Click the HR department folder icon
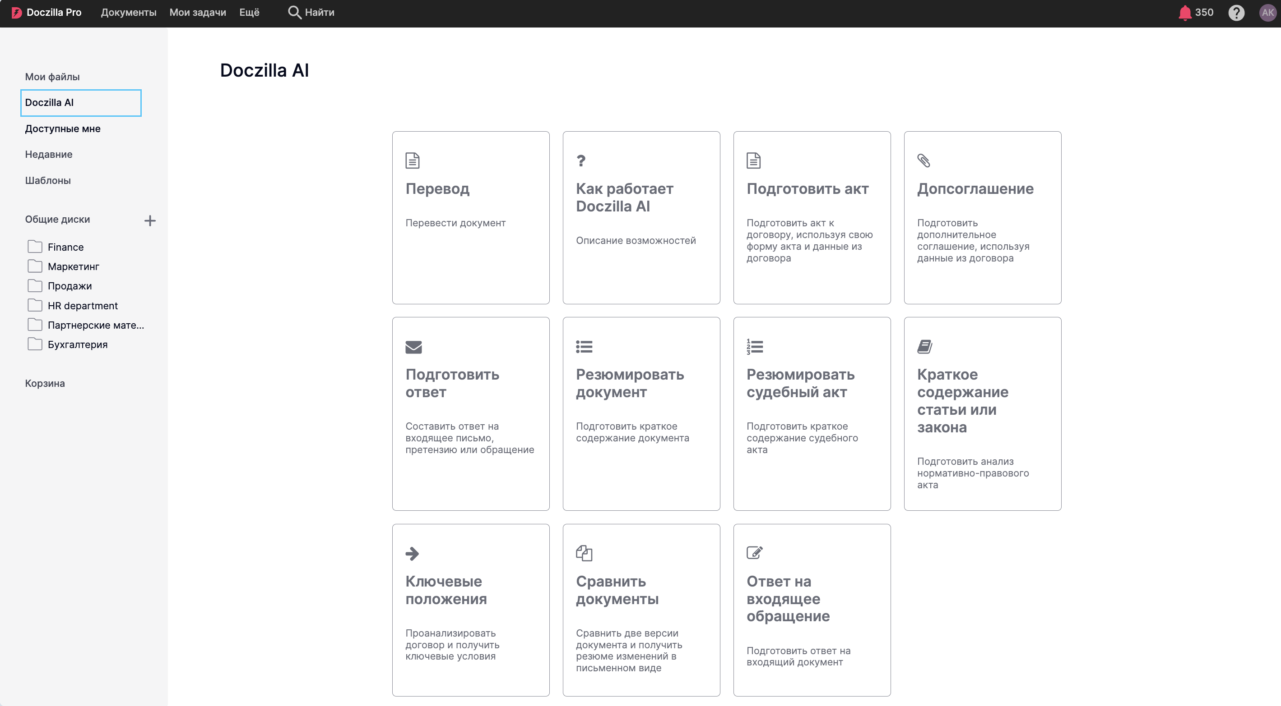The width and height of the screenshot is (1281, 706). click(x=35, y=305)
